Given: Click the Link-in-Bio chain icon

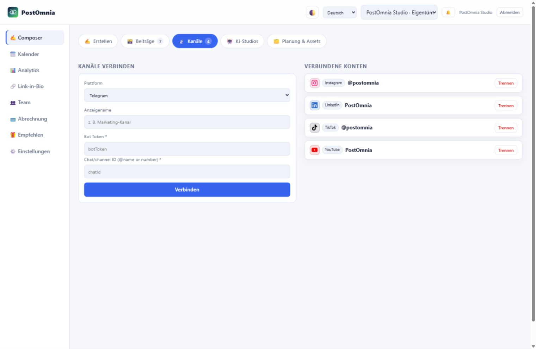Looking at the screenshot, I should [13, 86].
